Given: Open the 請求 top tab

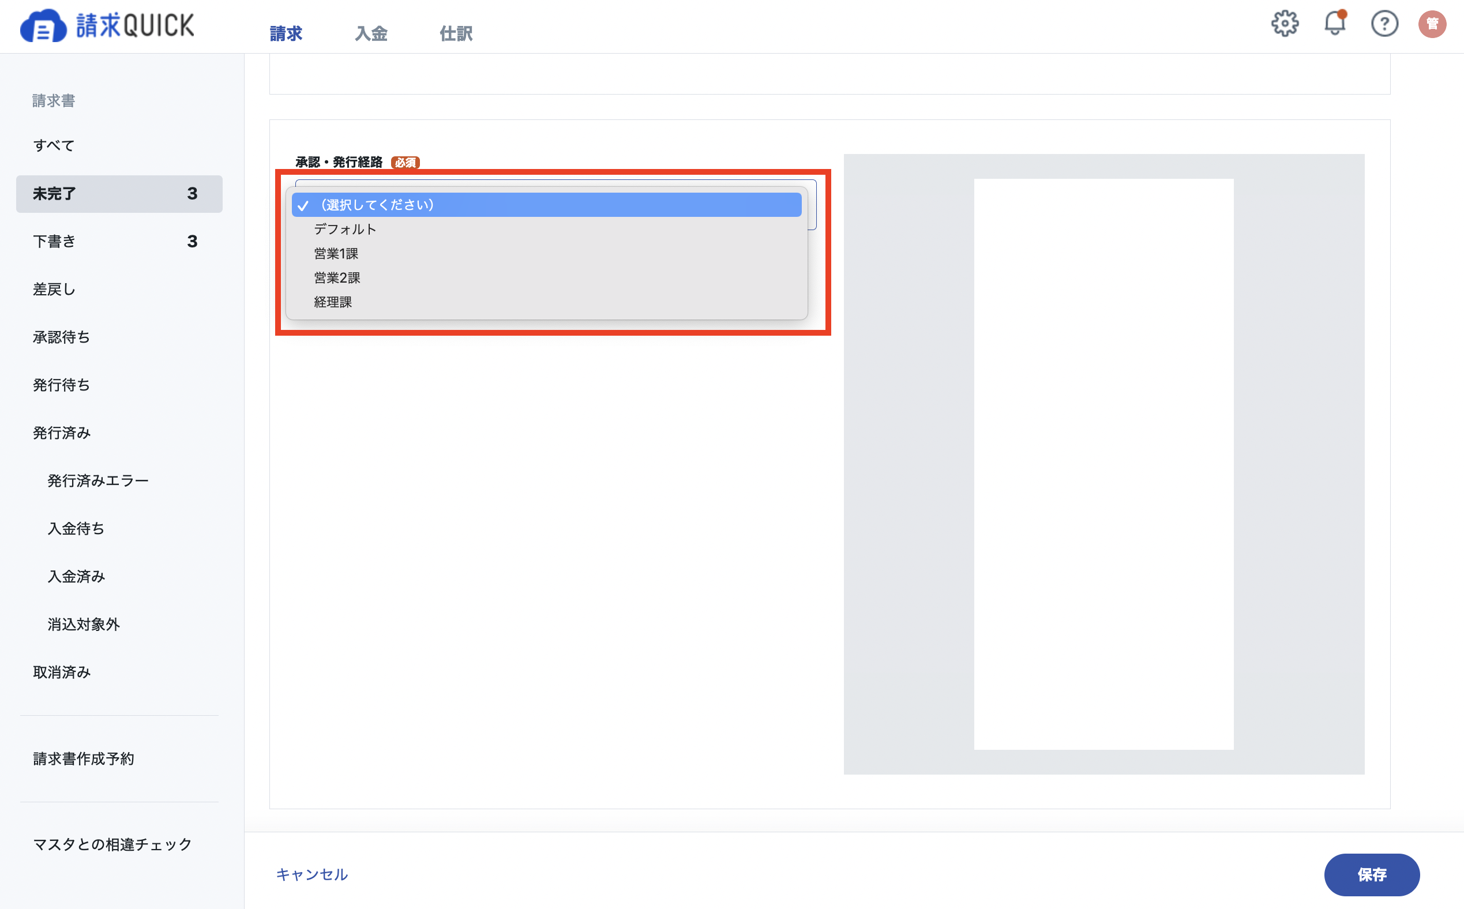Looking at the screenshot, I should [x=286, y=33].
